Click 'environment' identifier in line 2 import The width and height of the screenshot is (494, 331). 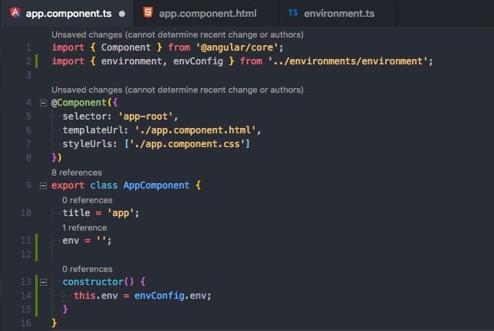pyautogui.click(x=131, y=61)
